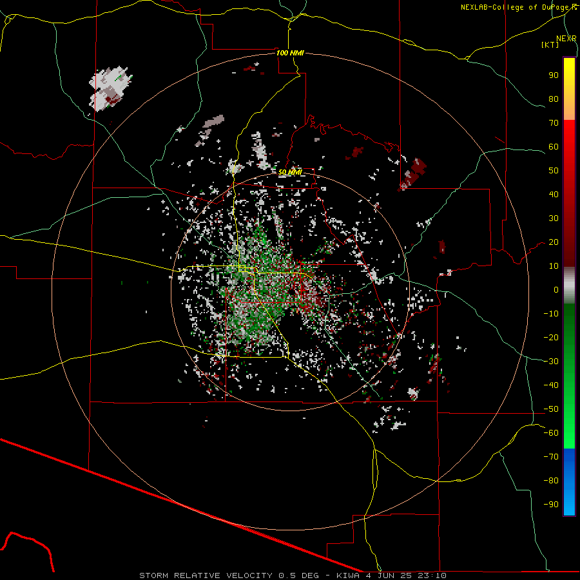Click the -90 value on the velocity scale
The height and width of the screenshot is (580, 580).
[x=551, y=505]
